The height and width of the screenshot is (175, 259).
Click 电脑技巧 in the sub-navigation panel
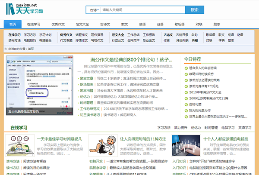tap(30, 40)
